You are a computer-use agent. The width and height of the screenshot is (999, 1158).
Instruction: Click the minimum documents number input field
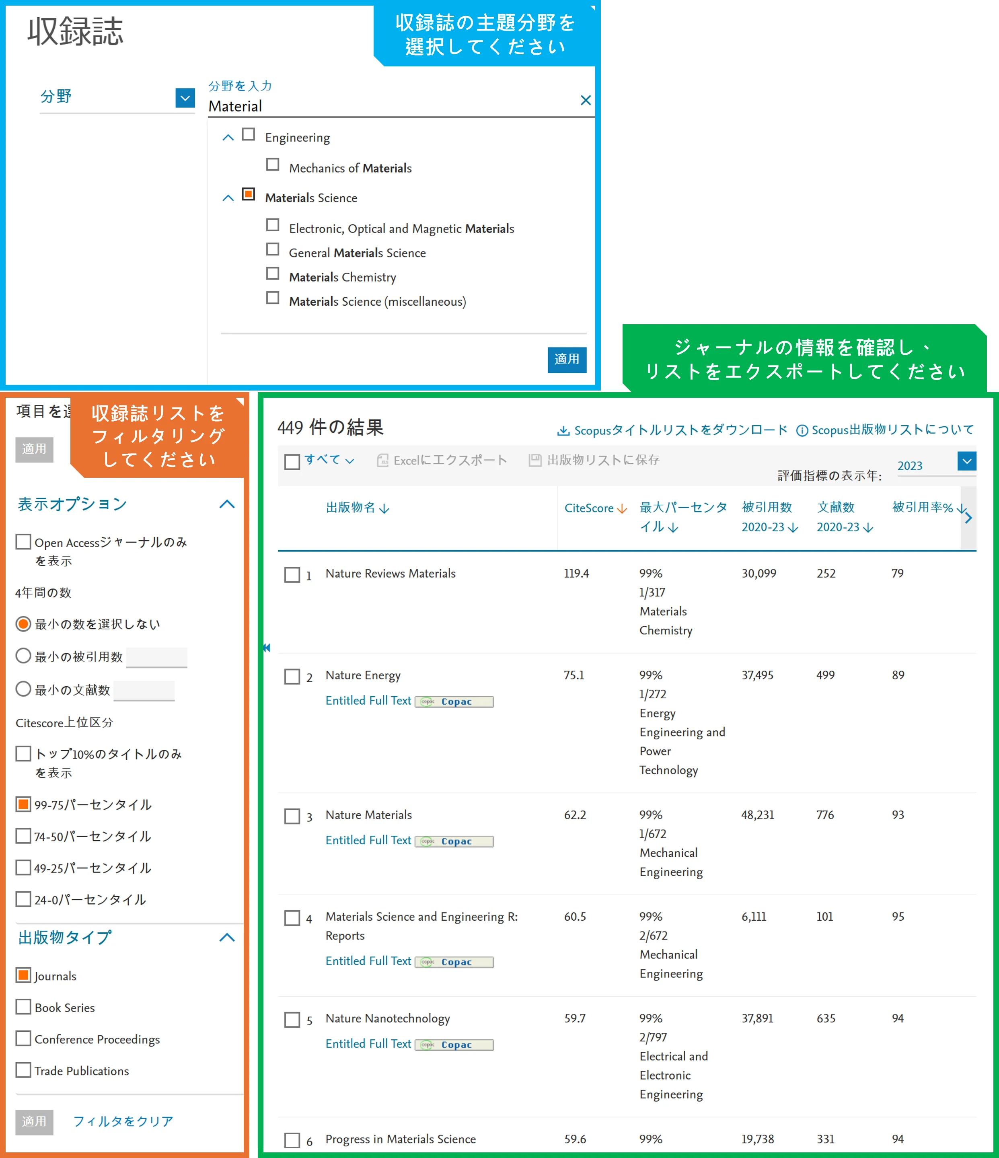[145, 691]
